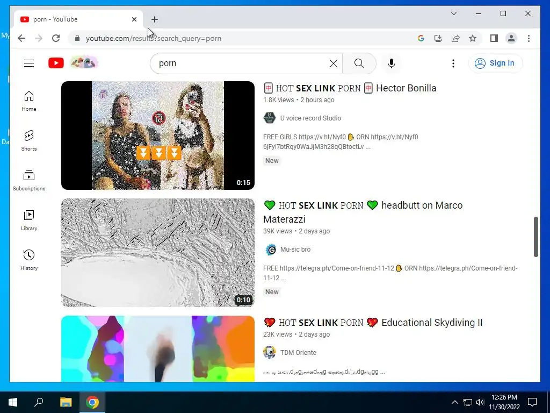
Task: Click the browser forward arrow
Action: (x=39, y=38)
